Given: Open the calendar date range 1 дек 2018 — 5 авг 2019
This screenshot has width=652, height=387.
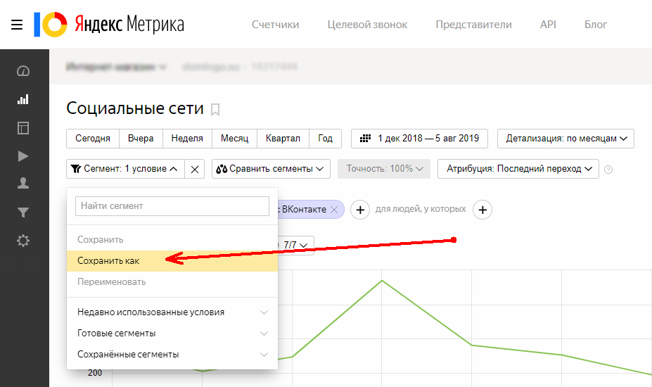Looking at the screenshot, I should click(x=419, y=139).
